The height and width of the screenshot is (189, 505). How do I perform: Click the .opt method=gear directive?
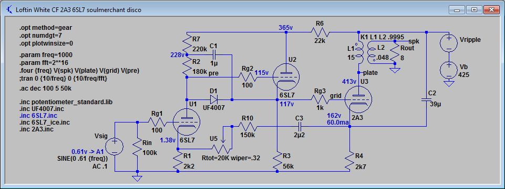pyautogui.click(x=45, y=28)
